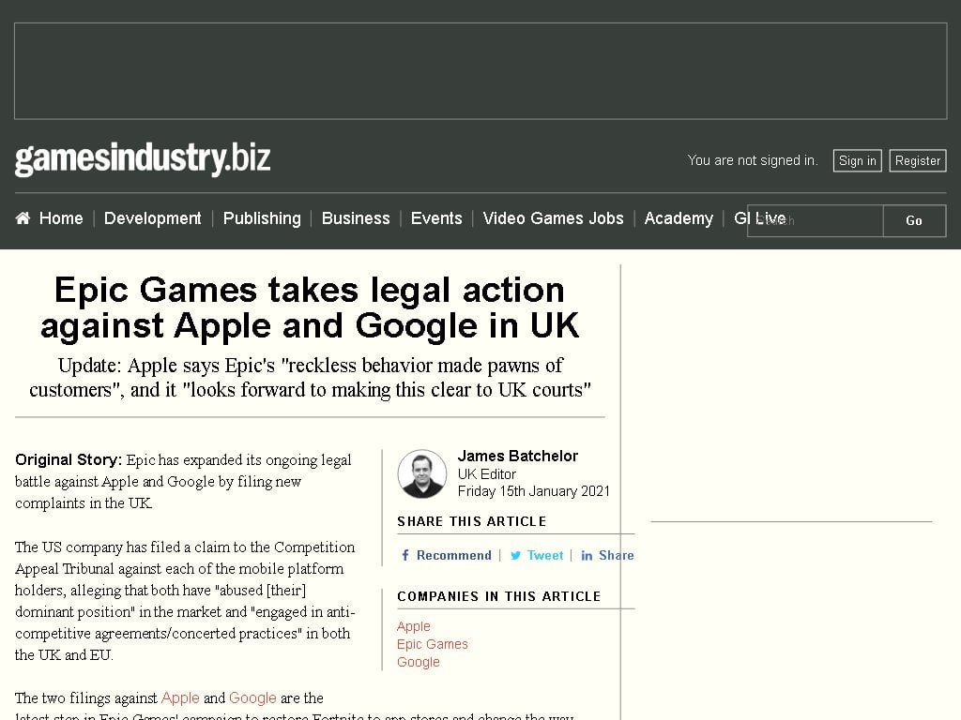The width and height of the screenshot is (961, 720).
Task: Click the LinkedIn icon beside Share
Action: click(x=587, y=555)
